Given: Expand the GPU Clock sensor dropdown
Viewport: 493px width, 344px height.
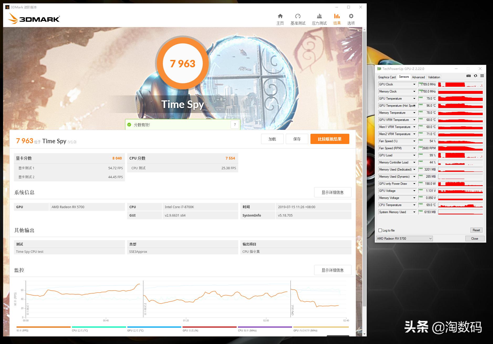Looking at the screenshot, I should [414, 84].
